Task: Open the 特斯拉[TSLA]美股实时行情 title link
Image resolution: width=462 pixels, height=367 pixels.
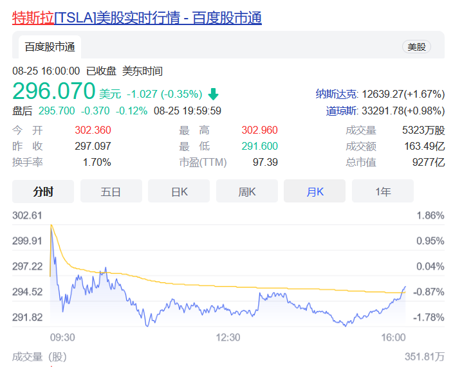Action: click(x=137, y=17)
